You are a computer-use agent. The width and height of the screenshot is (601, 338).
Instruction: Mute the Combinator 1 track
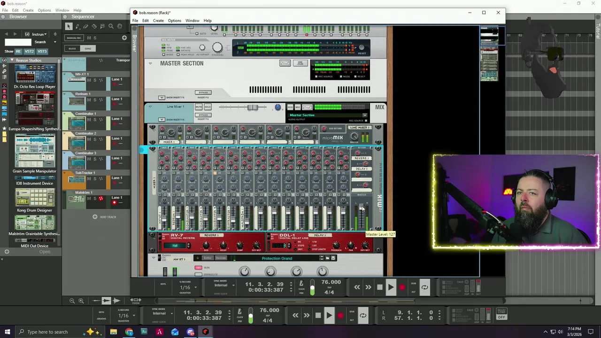pyautogui.click(x=89, y=120)
